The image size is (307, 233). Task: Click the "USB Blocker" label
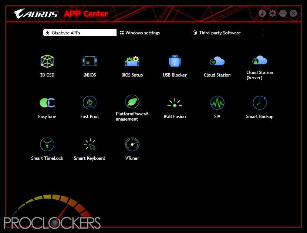(x=175, y=75)
